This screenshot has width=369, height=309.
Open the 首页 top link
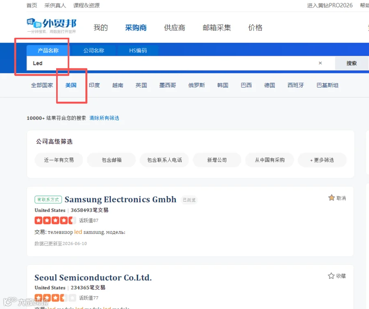click(x=32, y=5)
